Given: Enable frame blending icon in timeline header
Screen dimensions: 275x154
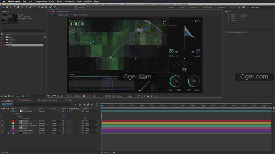Looking at the screenshot, I should coord(88,105).
